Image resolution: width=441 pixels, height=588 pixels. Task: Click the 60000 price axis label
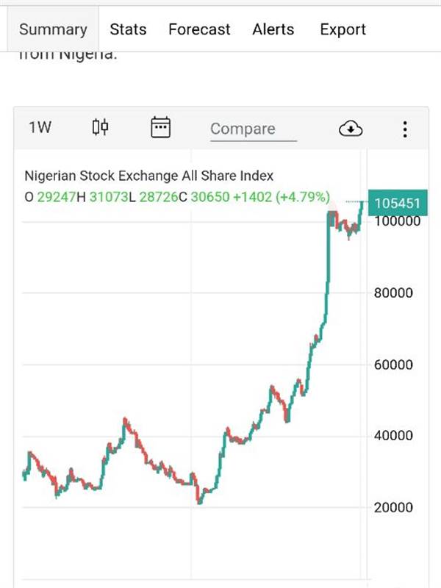pyautogui.click(x=393, y=365)
